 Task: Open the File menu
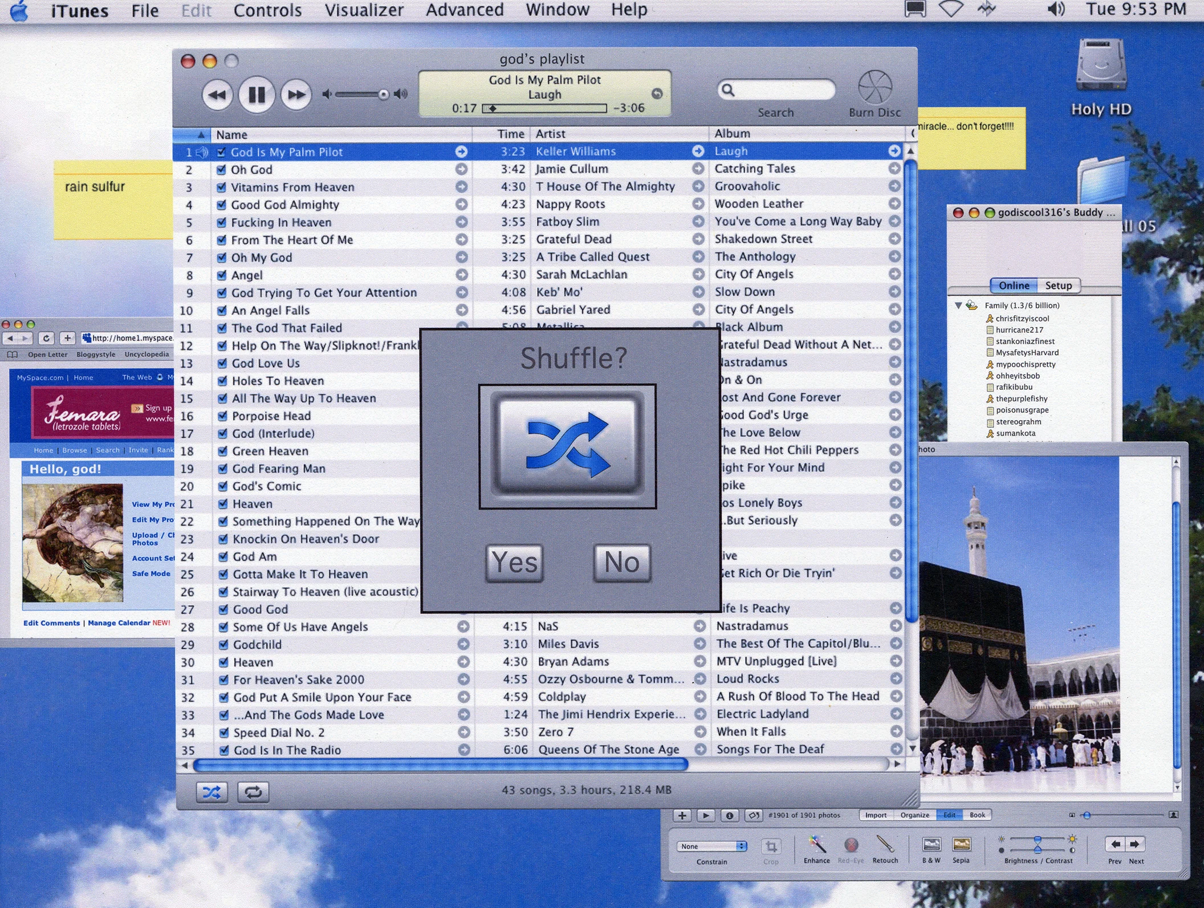point(145,10)
